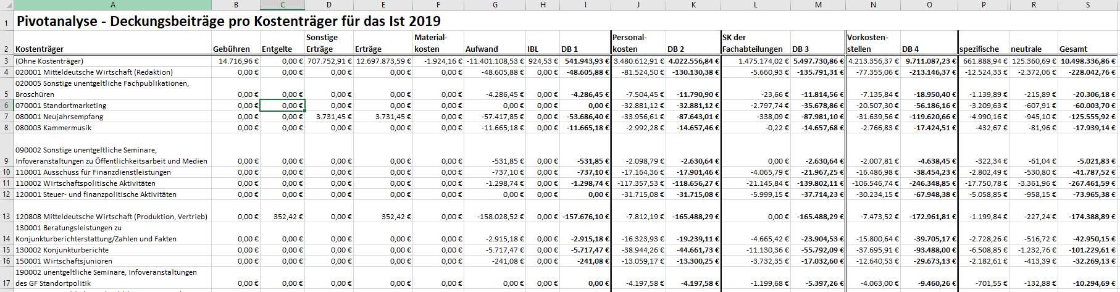Select the 080003 Kammermusik cell

tap(53, 128)
